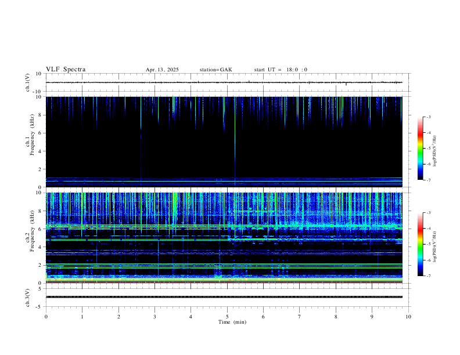Click the "ch.3(V)" waveform axis label

28,298
